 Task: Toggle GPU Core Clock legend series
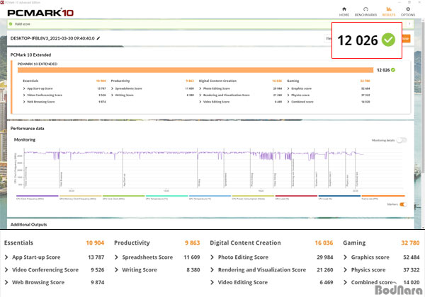tap(123, 197)
